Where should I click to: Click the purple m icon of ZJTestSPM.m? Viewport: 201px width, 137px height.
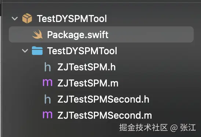click(47, 82)
